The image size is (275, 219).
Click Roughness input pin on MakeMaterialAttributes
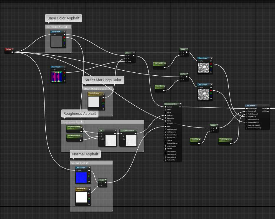tap(165, 115)
